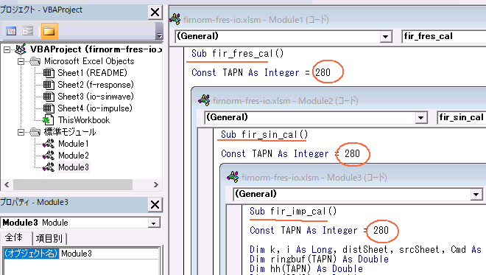
Task: Switch to the 項目別 properties tab
Action: 49,238
